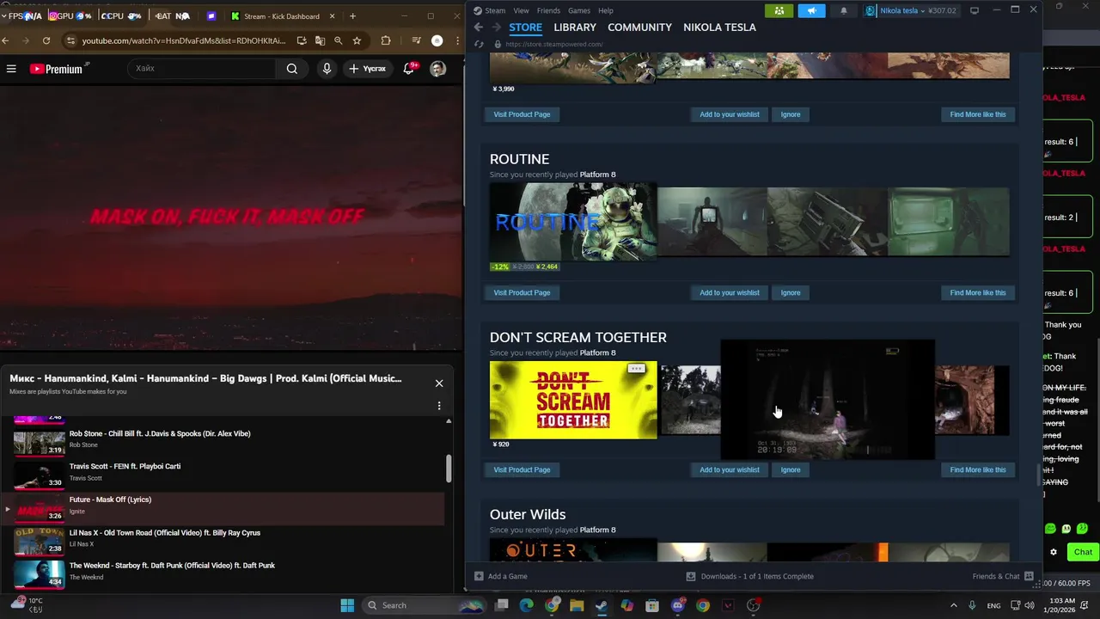1100x619 pixels.
Task: Click ROUTINE game capsule image
Action: point(573,222)
